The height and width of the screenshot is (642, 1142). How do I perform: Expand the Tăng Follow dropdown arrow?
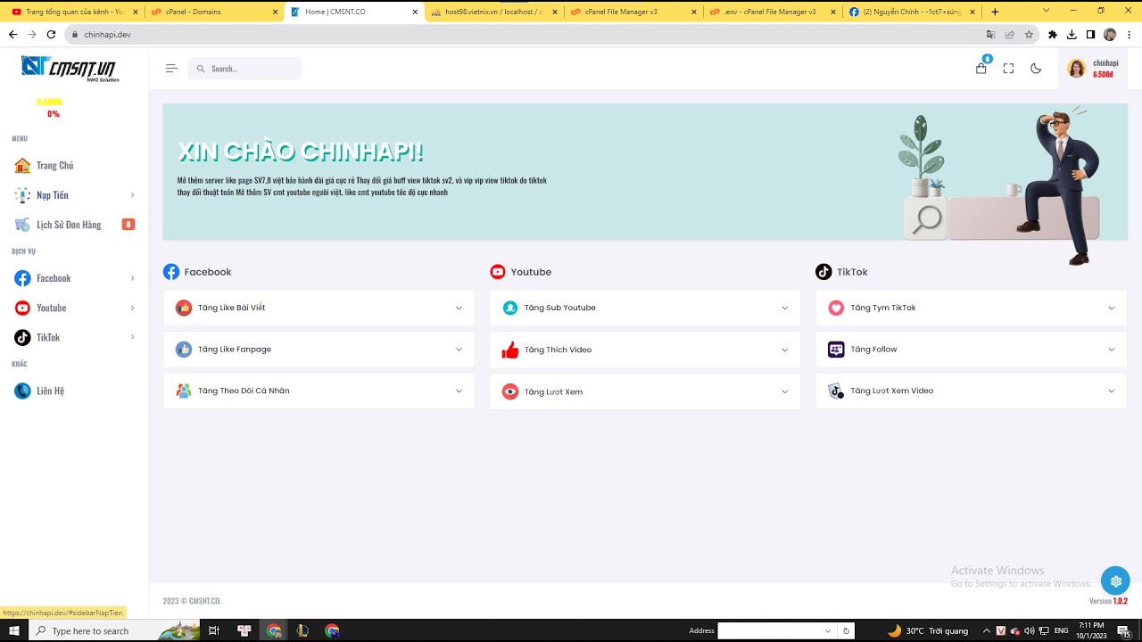tap(1112, 350)
